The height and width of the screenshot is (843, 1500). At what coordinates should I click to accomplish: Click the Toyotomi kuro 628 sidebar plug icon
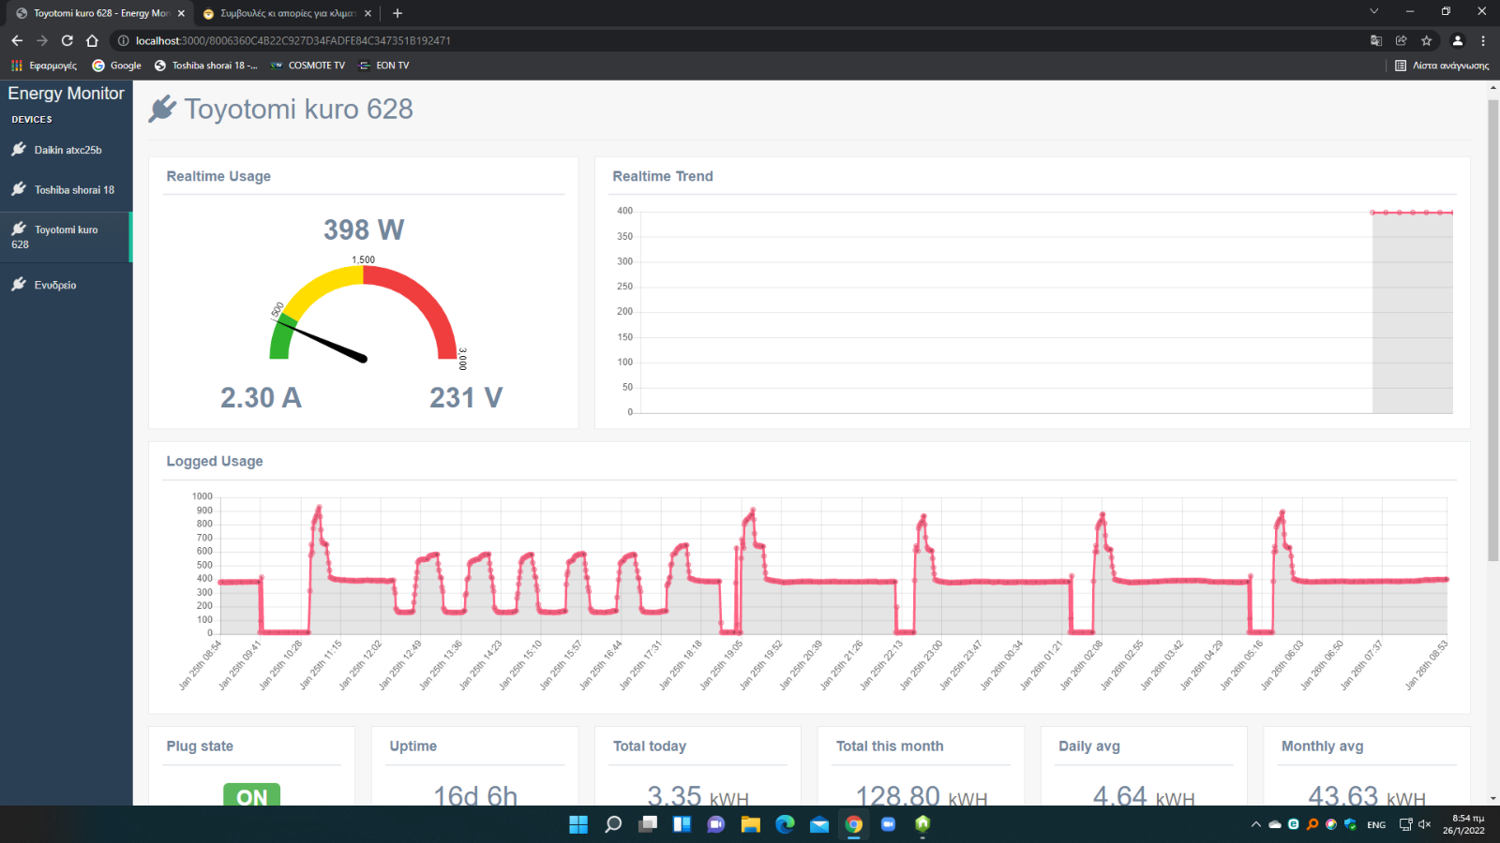pos(19,229)
